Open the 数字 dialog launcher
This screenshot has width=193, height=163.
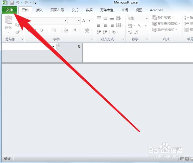[148, 39]
